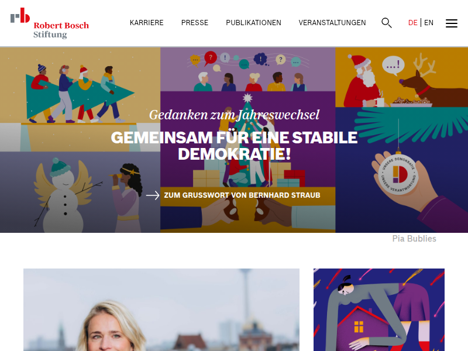468x351 pixels.
Task: Open the house illustration teaser card
Action: pyautogui.click(x=378, y=310)
